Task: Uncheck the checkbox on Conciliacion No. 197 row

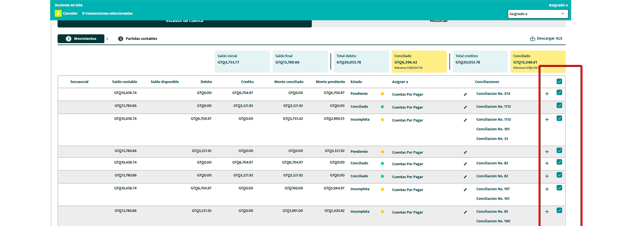Action: coord(559,188)
